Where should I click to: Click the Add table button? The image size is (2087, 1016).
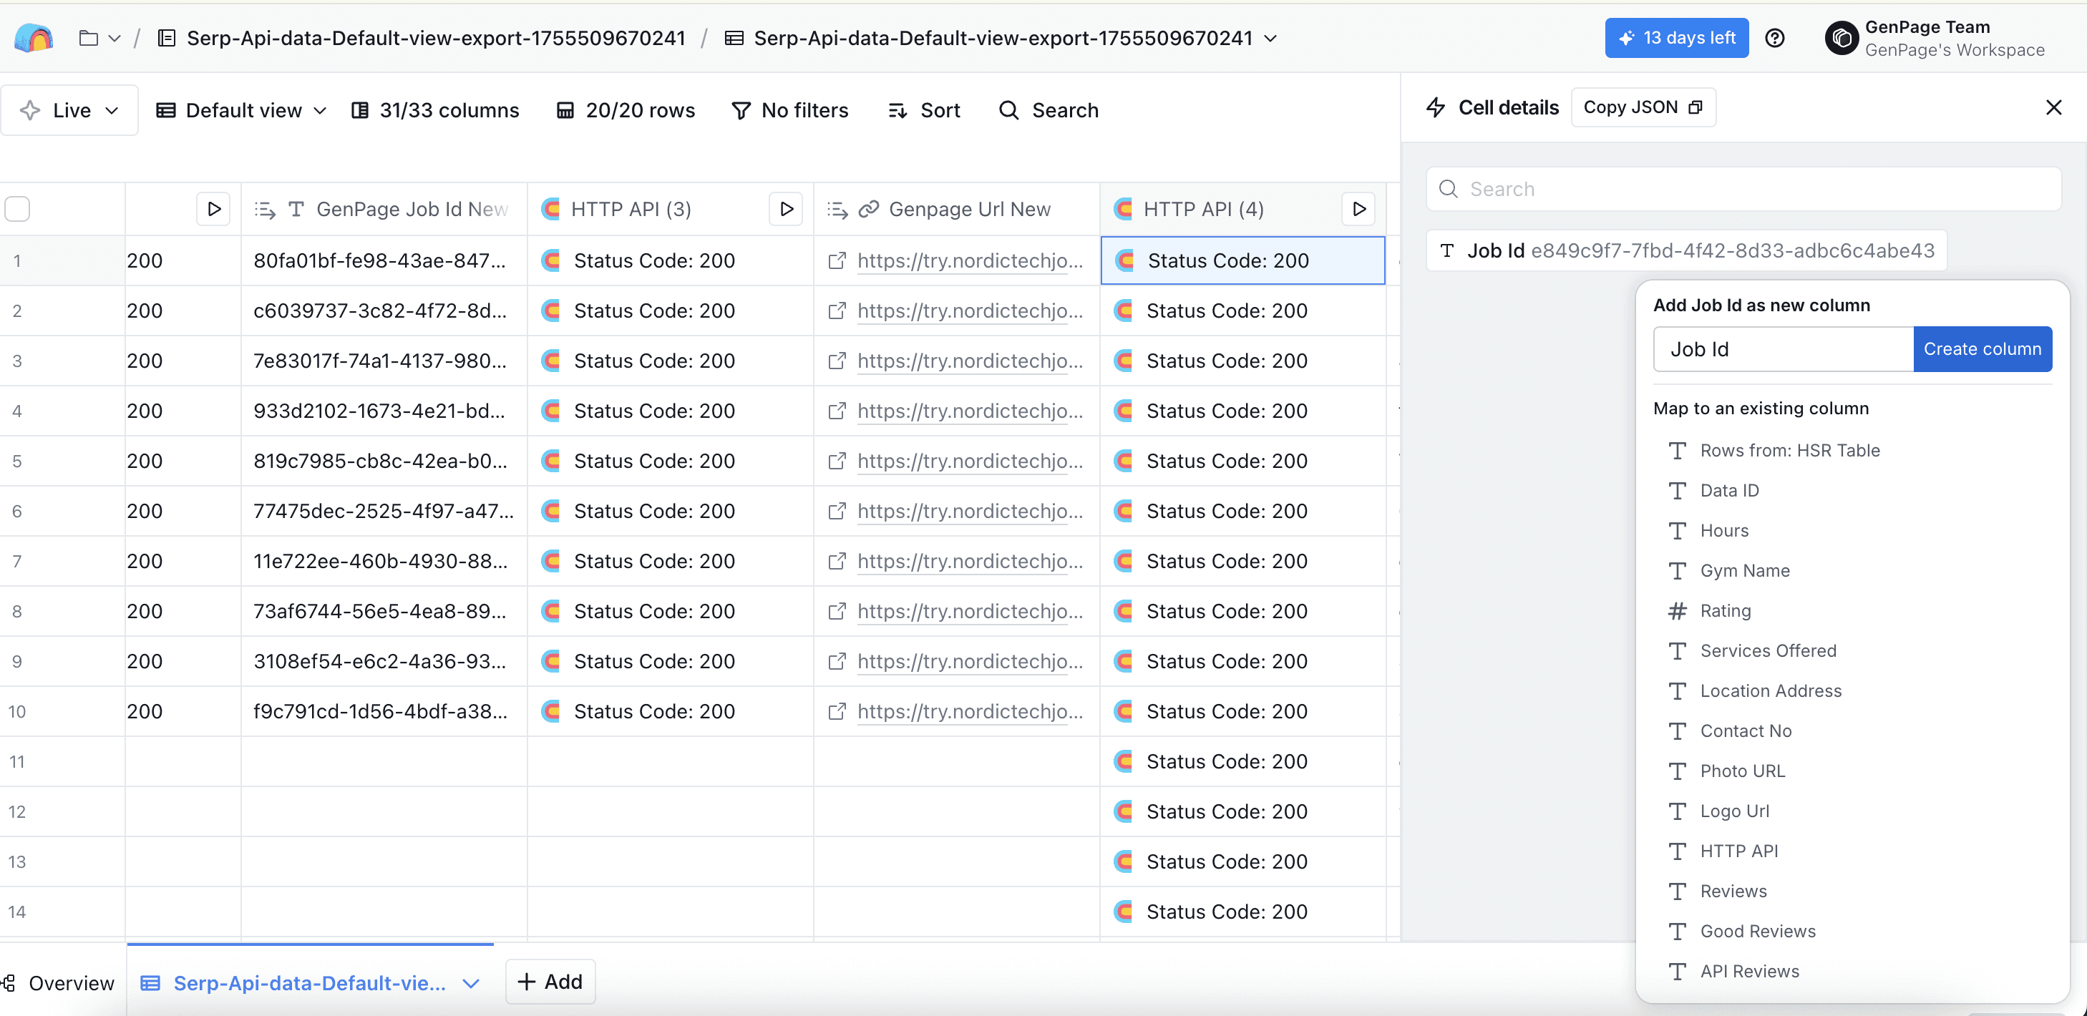(550, 982)
